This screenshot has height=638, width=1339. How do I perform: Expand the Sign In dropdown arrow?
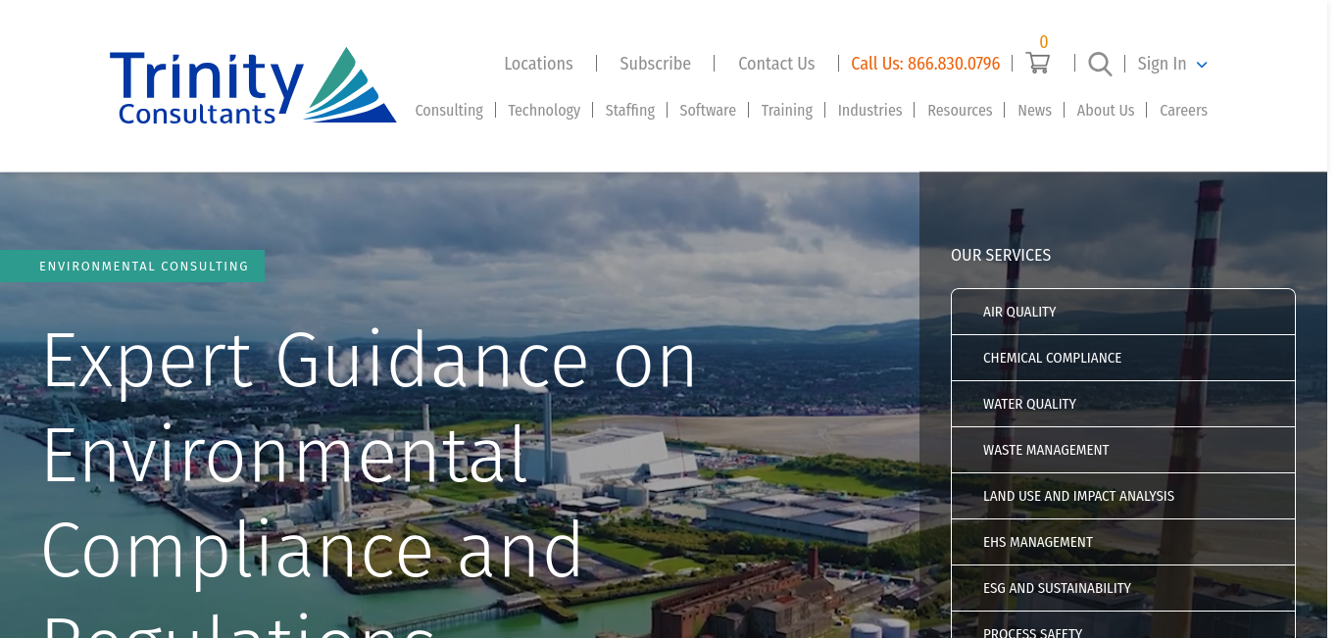(x=1202, y=65)
